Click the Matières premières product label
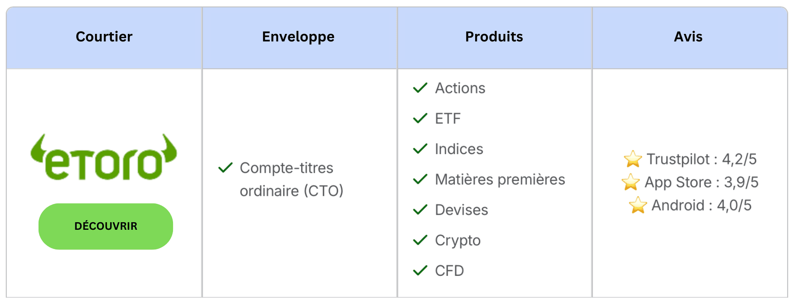The height and width of the screenshot is (298, 796). coord(500,180)
